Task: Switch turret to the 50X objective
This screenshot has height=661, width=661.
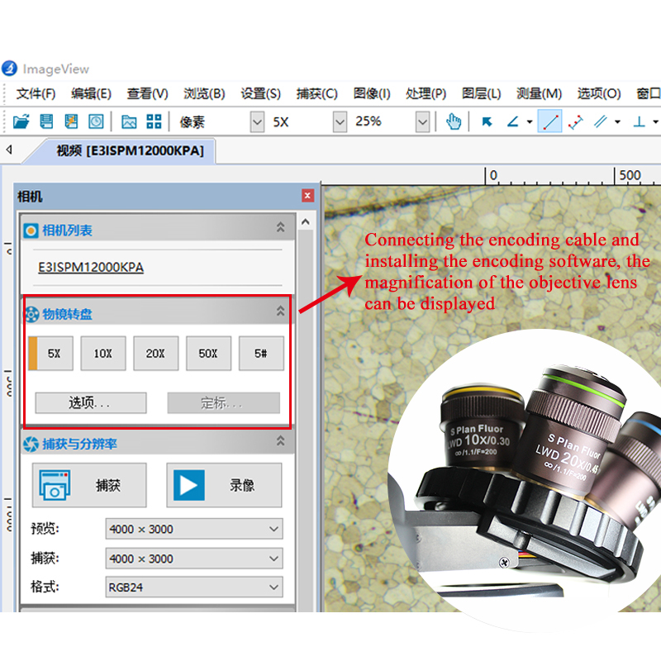Action: (x=209, y=354)
